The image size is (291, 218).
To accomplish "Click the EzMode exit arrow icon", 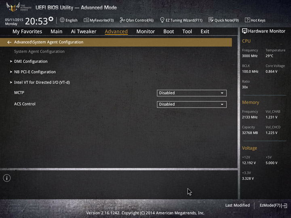I will pyautogui.click(x=284, y=205).
